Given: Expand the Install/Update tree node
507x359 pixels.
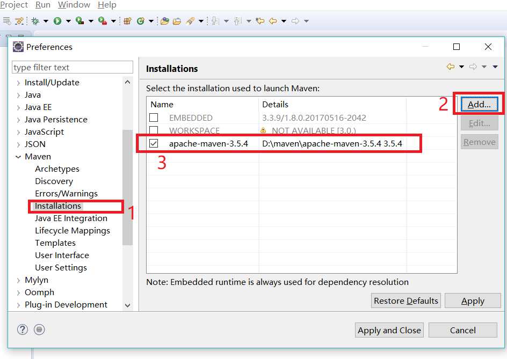Looking at the screenshot, I should pyautogui.click(x=18, y=83).
